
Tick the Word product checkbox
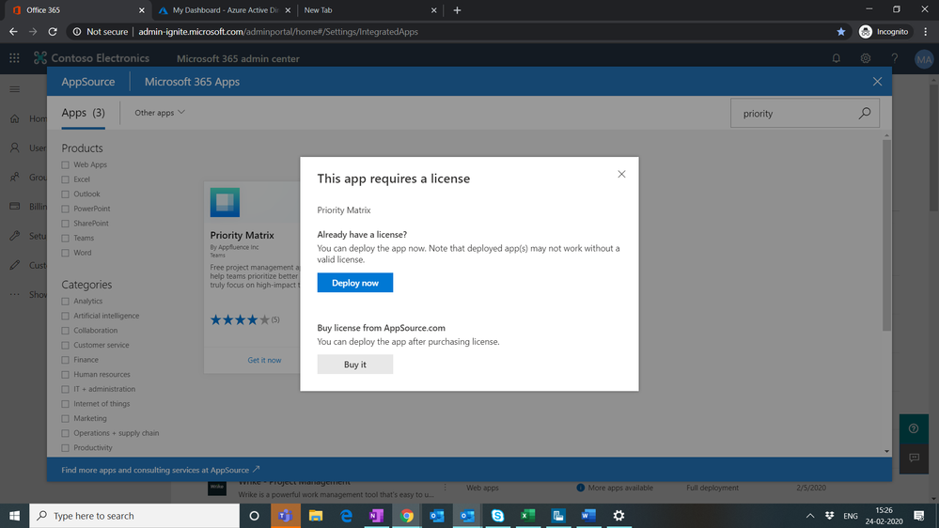tap(65, 253)
